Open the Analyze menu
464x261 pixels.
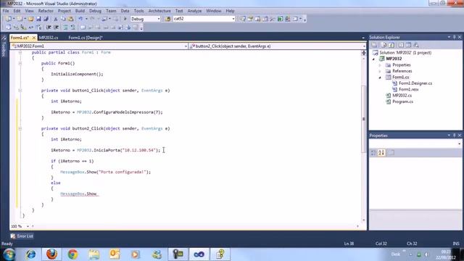tap(194, 11)
